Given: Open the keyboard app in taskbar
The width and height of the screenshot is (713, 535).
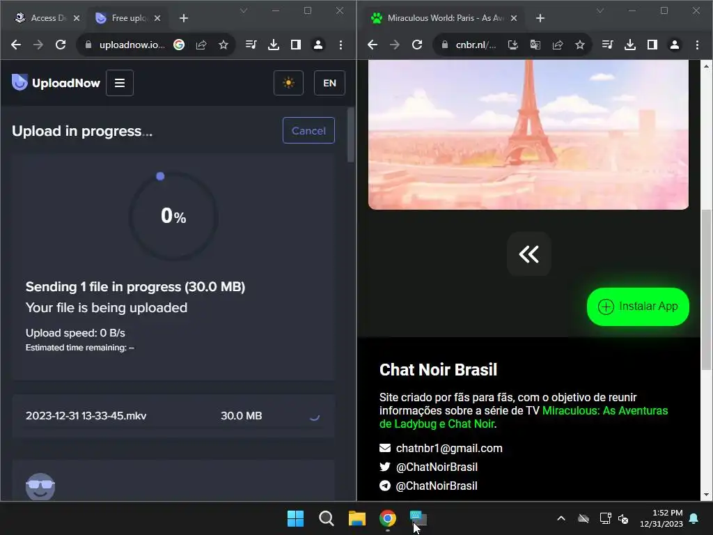Looking at the screenshot, I should pos(418,518).
